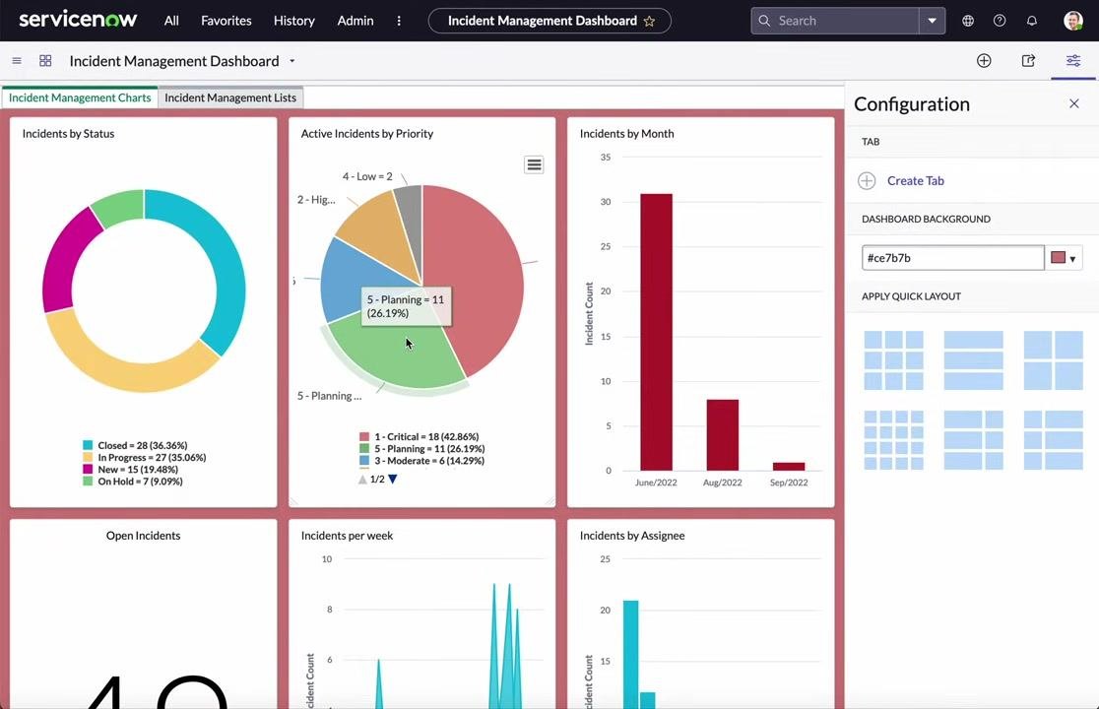
Task: Click the Incidents by Assignee widget title
Action: (x=632, y=536)
